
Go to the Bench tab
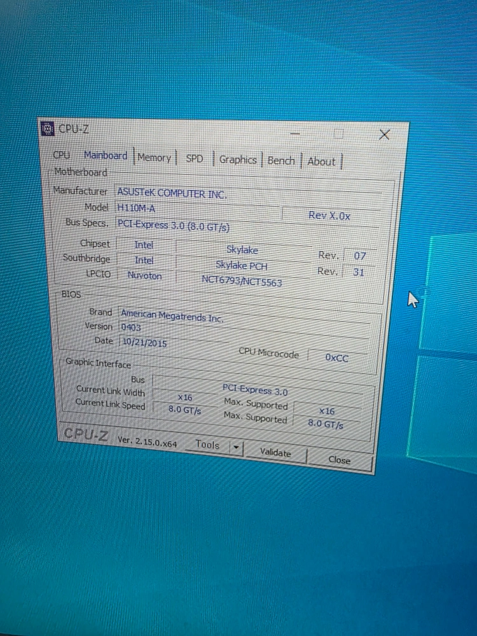(x=281, y=161)
